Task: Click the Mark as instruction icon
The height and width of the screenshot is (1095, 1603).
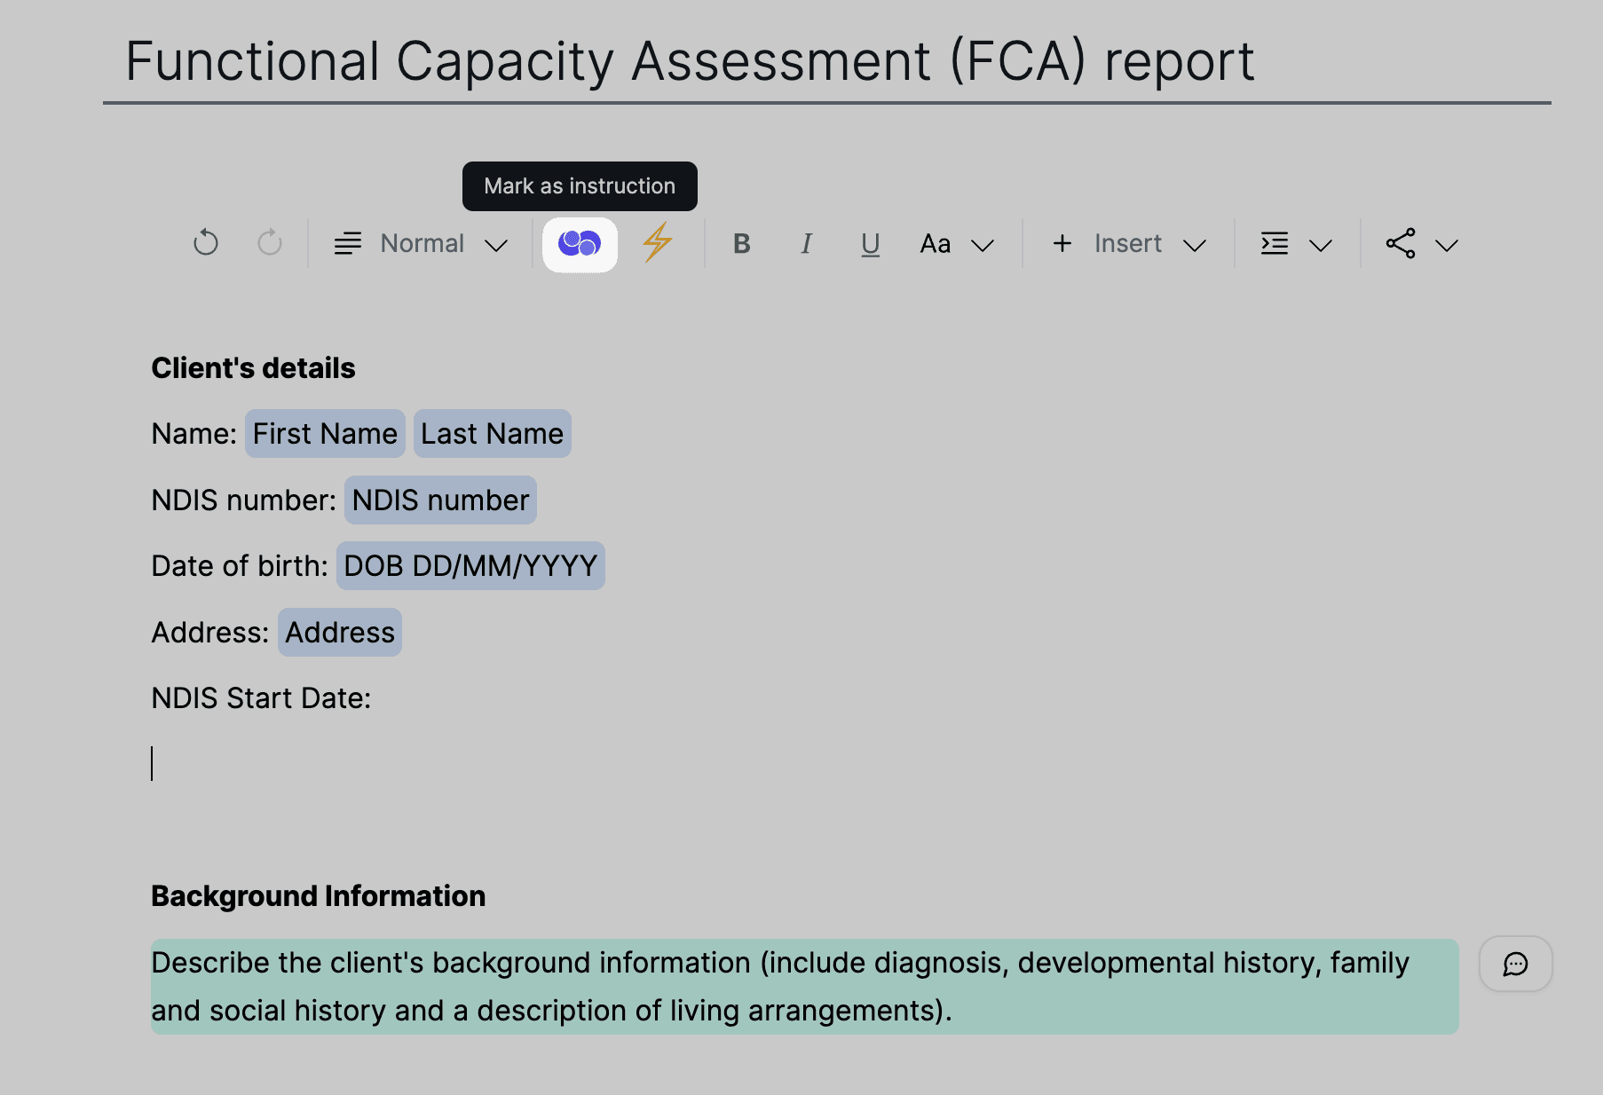Action: (580, 244)
